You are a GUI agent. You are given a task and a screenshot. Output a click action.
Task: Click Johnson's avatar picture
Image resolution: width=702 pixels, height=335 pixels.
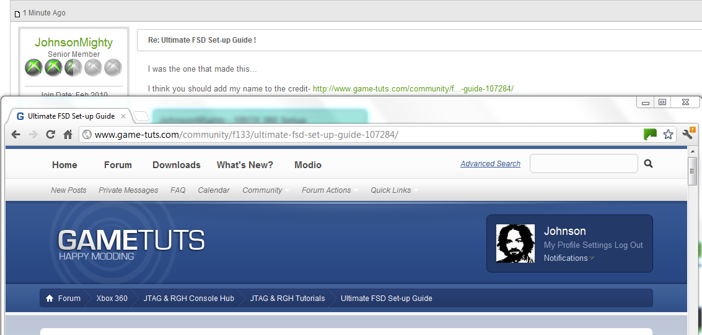point(516,244)
